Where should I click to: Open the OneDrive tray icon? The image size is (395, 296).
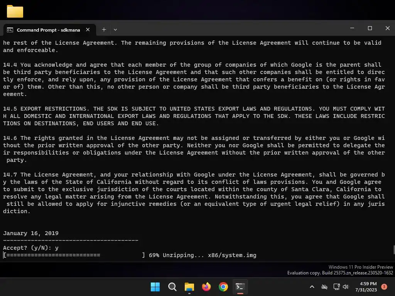pos(324,287)
